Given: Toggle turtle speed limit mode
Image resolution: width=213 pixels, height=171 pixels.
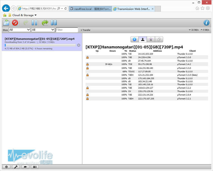Looking at the screenshot, I should pos(25,167).
